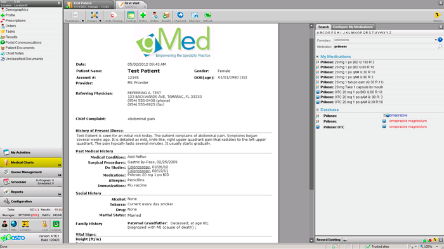Switch to the First Visit tab
The width and height of the screenshot is (444, 249).
(x=131, y=5)
